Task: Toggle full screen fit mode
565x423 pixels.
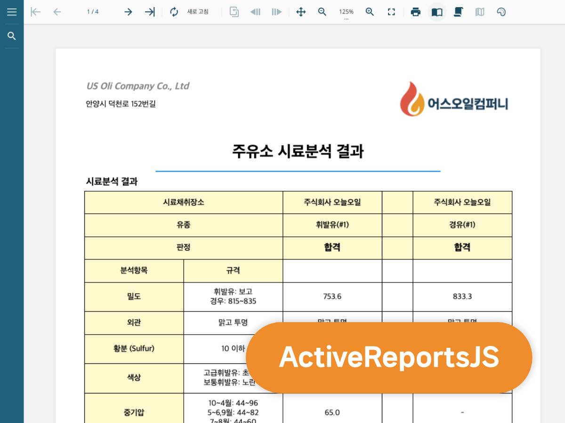Action: (x=391, y=12)
